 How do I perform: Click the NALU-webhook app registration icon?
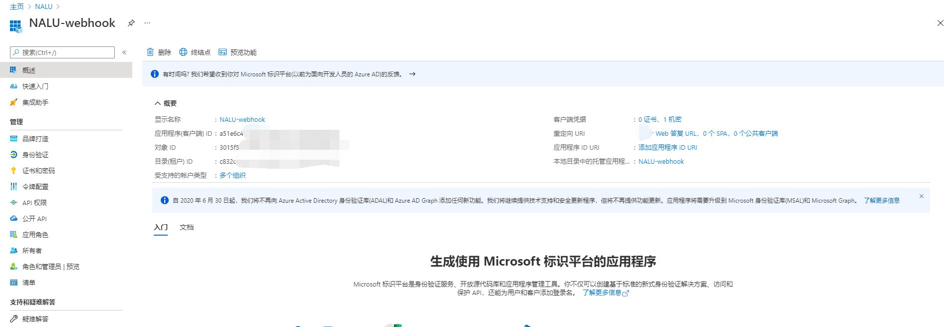pyautogui.click(x=16, y=26)
